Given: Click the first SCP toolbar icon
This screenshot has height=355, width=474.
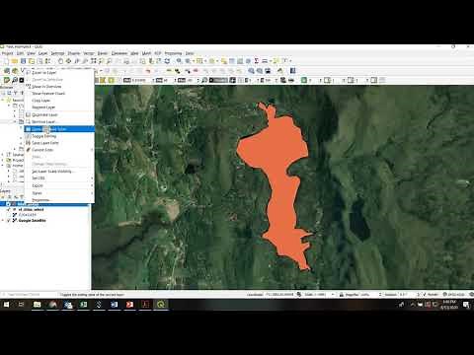Looking at the screenshot, I should (6, 80).
